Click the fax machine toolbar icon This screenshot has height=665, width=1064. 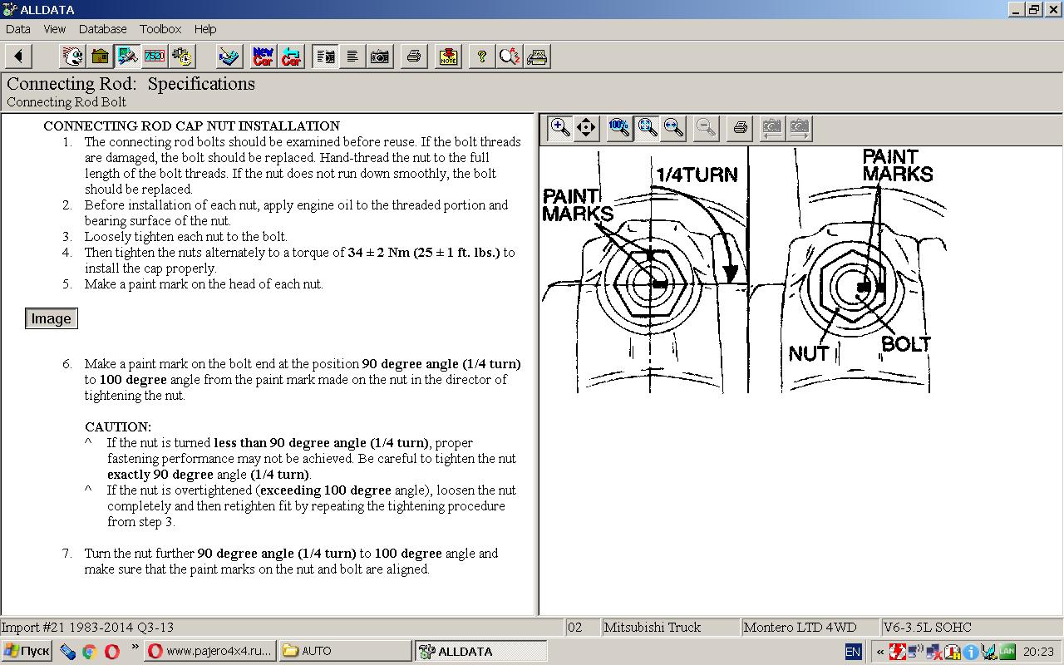[x=537, y=57]
